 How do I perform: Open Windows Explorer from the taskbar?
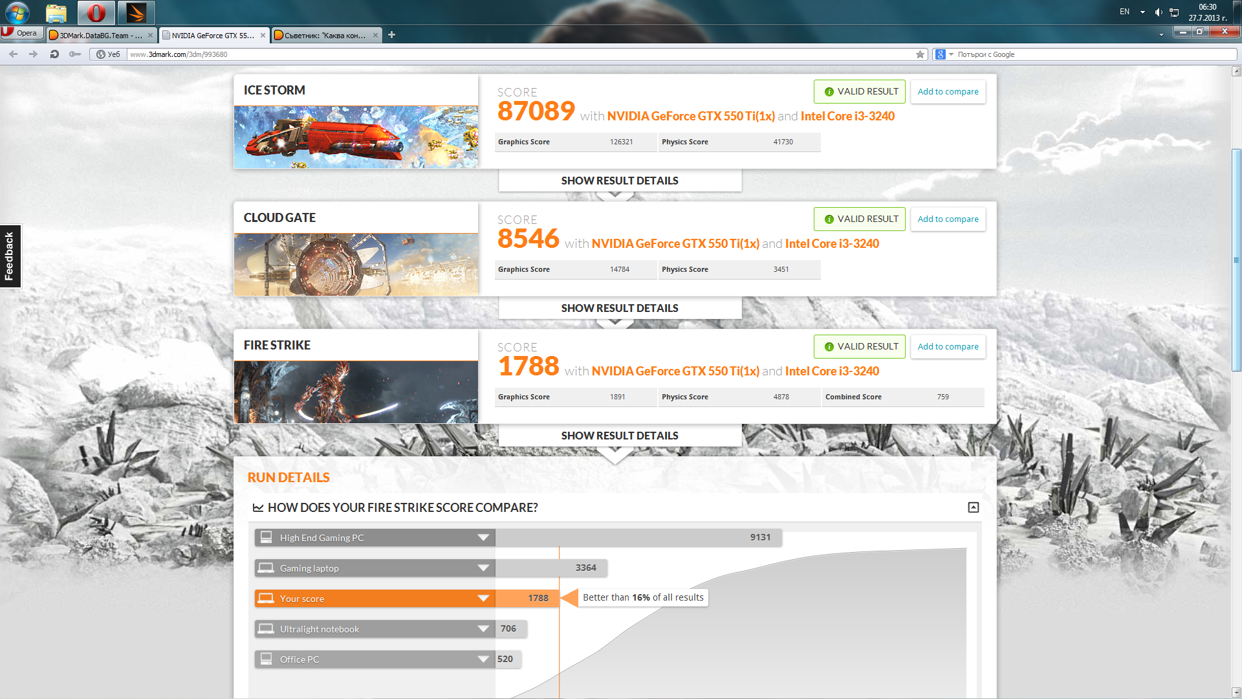point(56,12)
